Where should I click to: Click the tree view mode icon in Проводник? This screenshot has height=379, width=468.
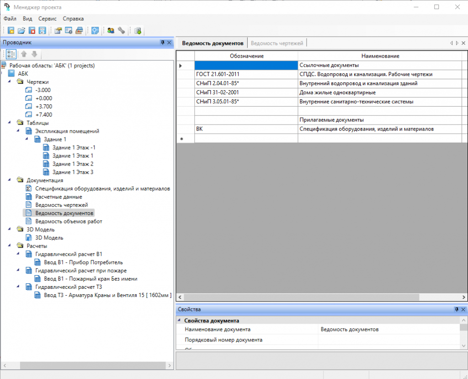11,54
